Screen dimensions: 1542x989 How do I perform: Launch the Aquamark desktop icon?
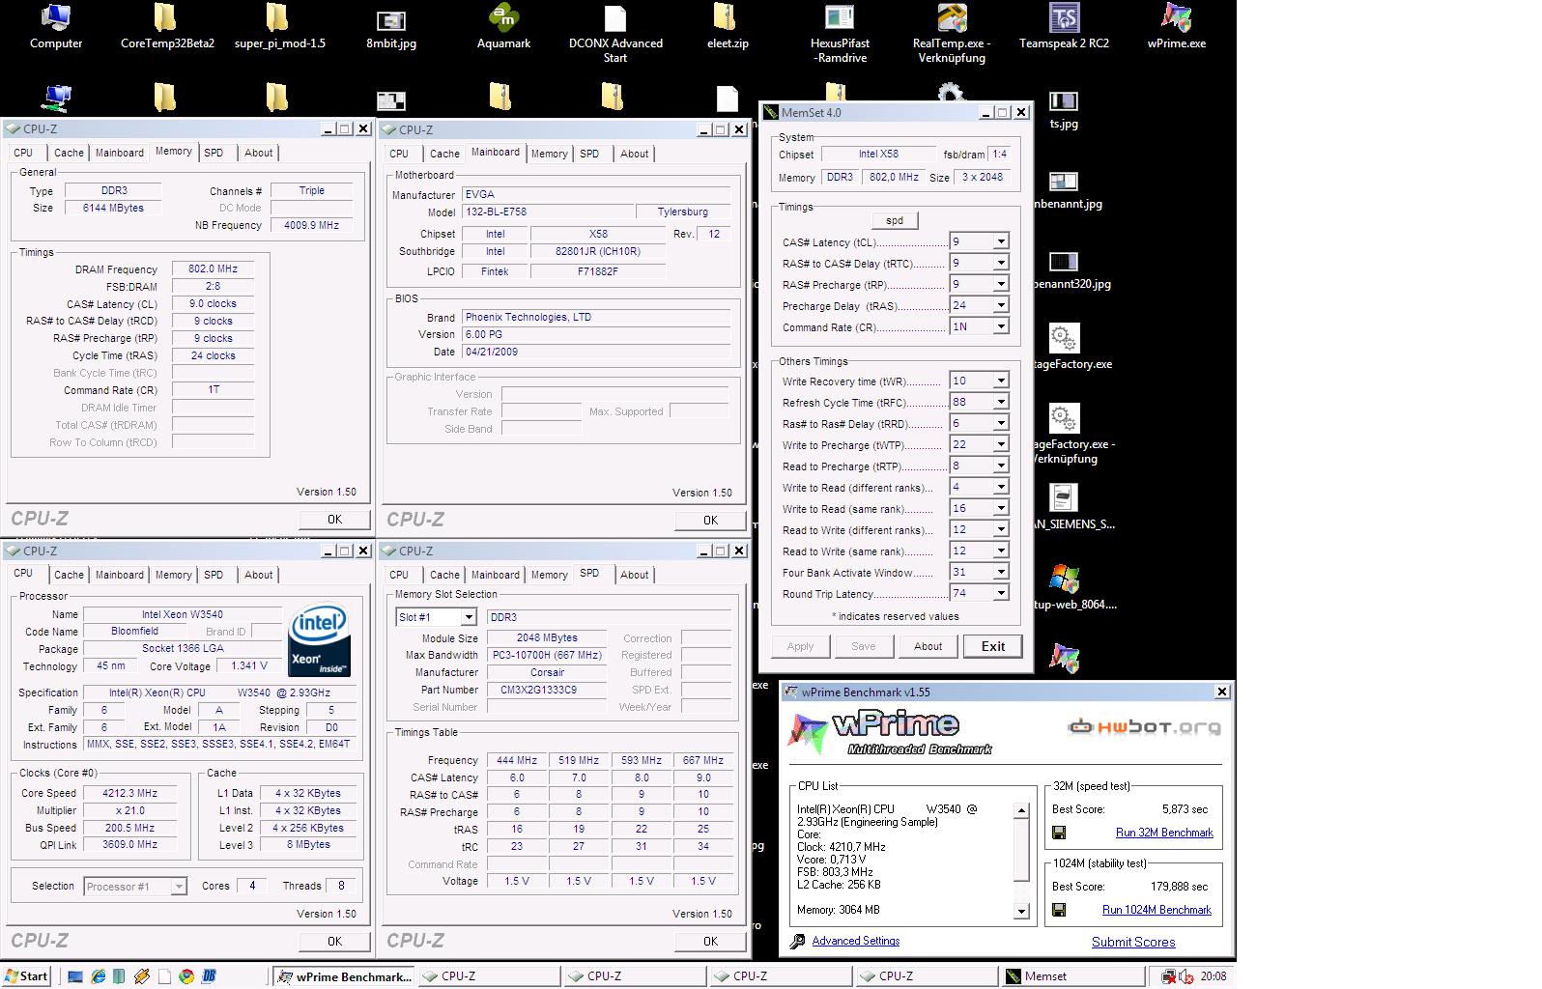503,26
